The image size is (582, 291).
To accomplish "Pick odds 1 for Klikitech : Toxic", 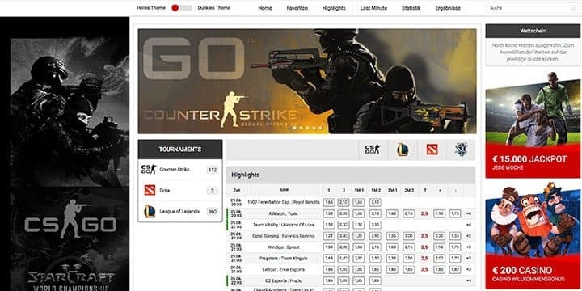I will click(328, 213).
